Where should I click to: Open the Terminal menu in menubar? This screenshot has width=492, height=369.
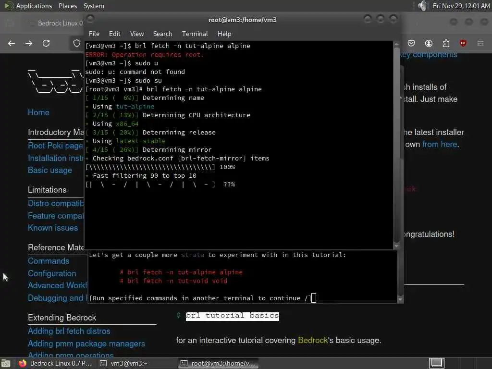coord(195,34)
